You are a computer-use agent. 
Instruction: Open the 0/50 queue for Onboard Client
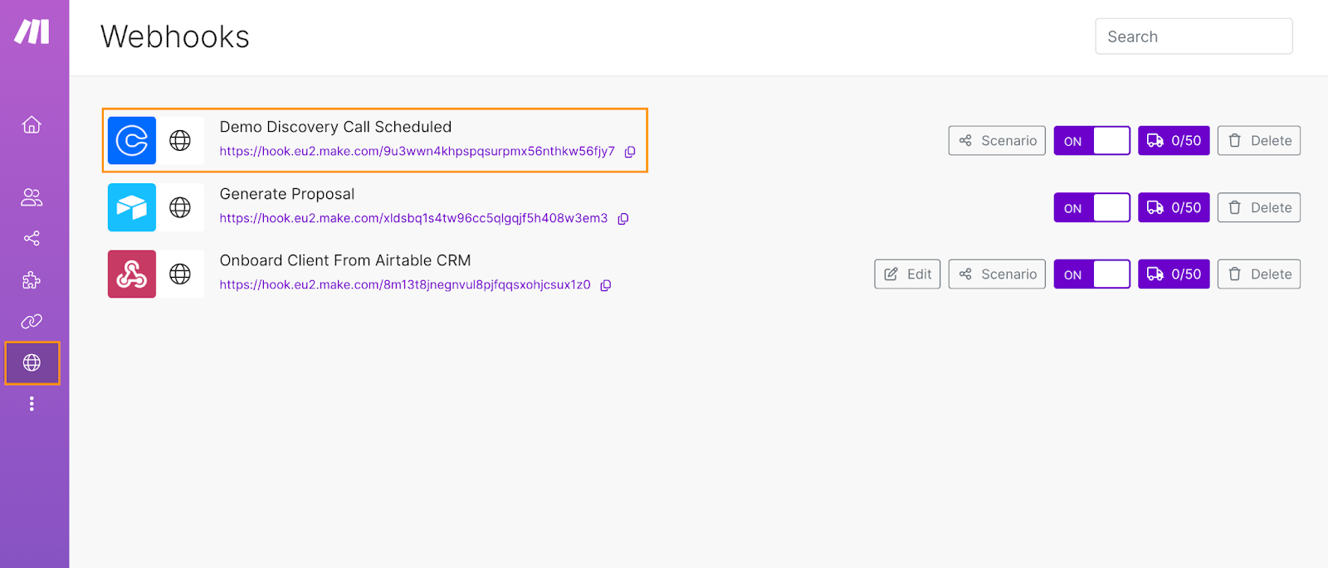click(1174, 274)
